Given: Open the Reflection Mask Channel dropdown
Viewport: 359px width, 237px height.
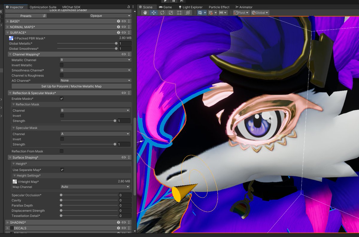Looking at the screenshot, I should click(95, 110).
